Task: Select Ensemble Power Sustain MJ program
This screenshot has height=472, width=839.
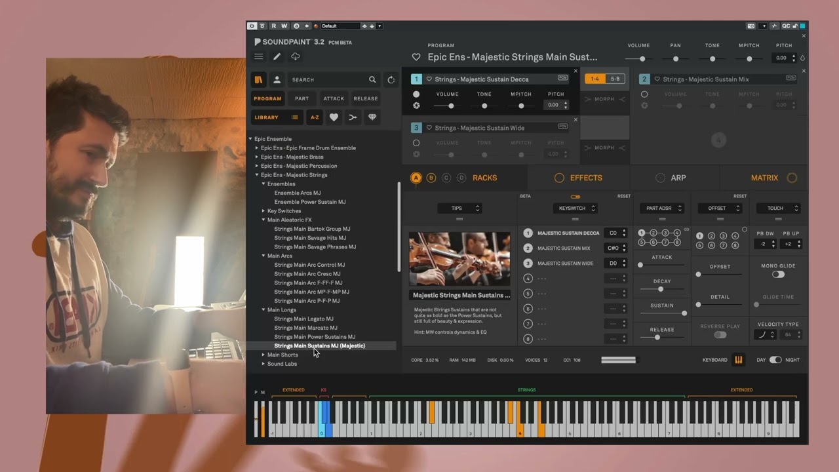Action: click(x=310, y=202)
